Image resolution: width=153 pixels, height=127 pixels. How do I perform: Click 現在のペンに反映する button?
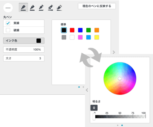(x=97, y=6)
